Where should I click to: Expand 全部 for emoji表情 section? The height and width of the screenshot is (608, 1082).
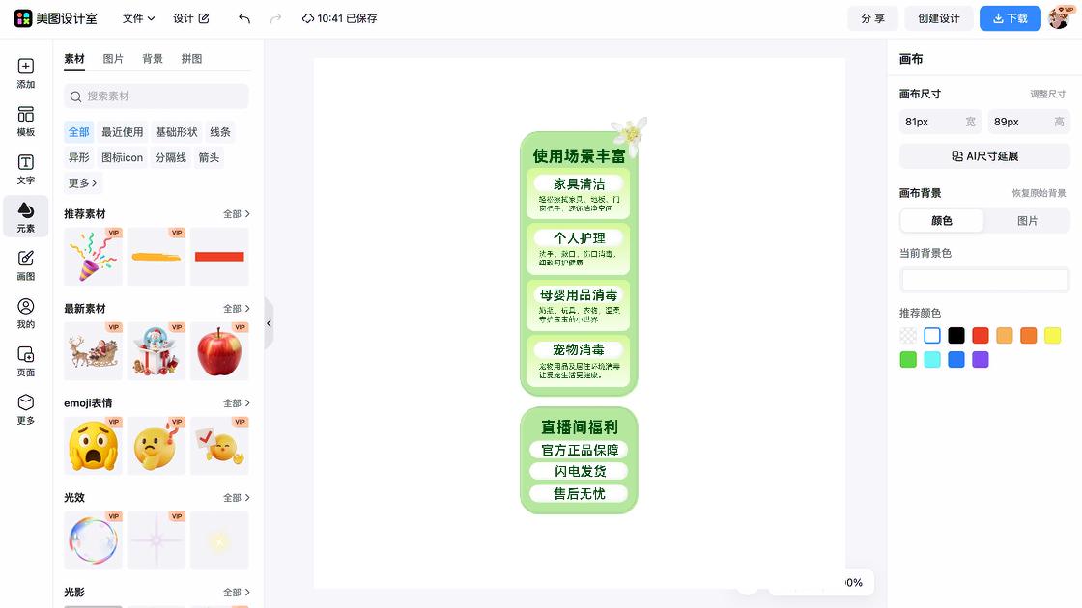pos(237,402)
